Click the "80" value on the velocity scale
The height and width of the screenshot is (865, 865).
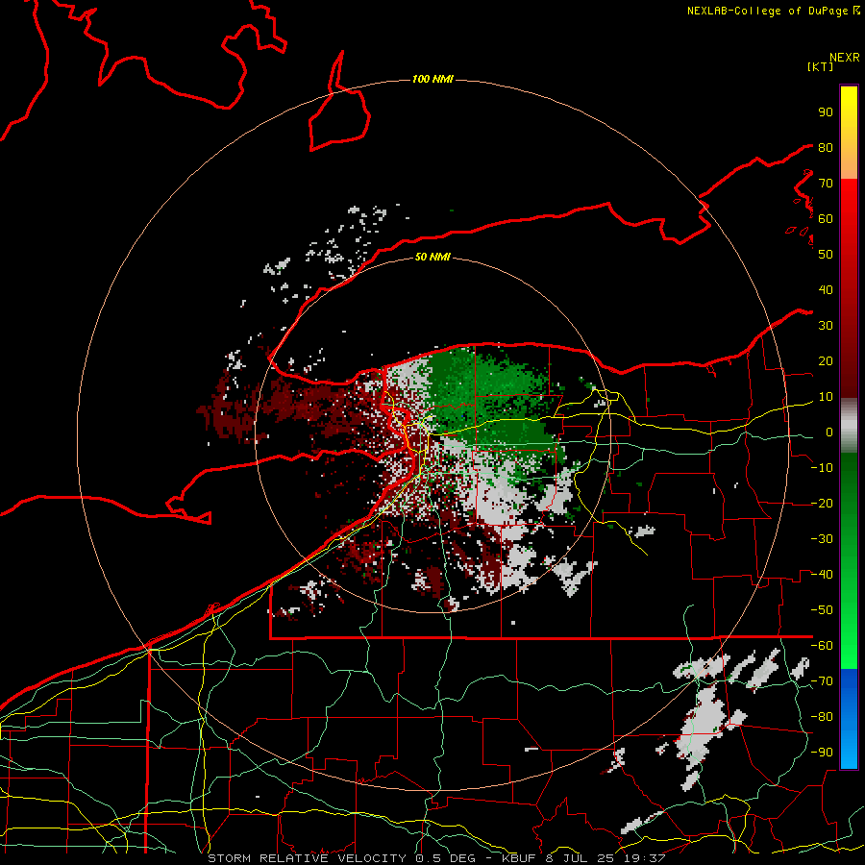tap(826, 148)
